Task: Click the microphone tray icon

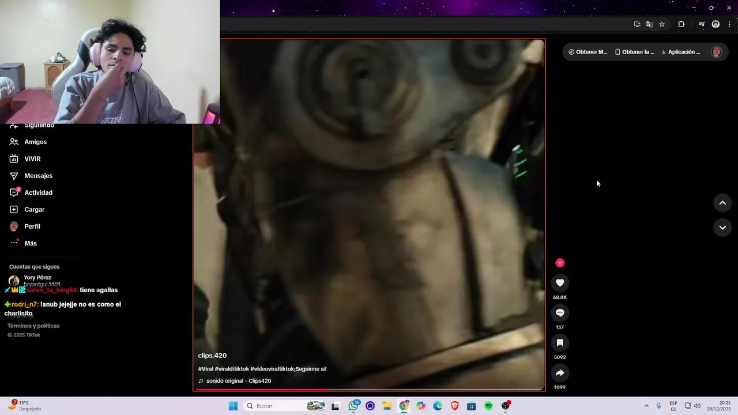Action: [659, 406]
